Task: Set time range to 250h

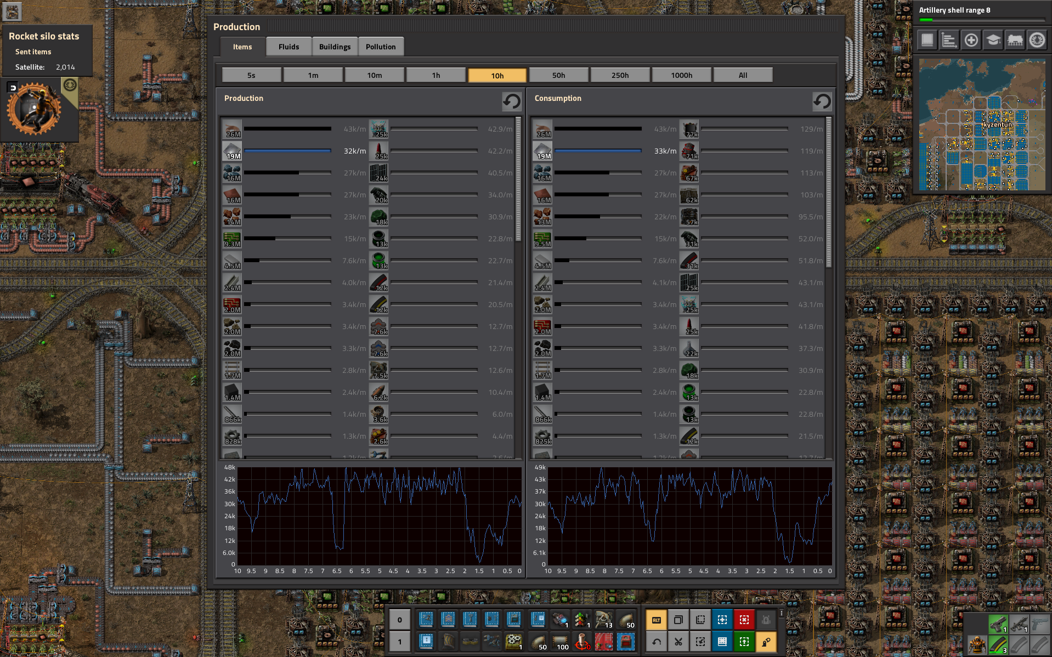Action: click(620, 75)
